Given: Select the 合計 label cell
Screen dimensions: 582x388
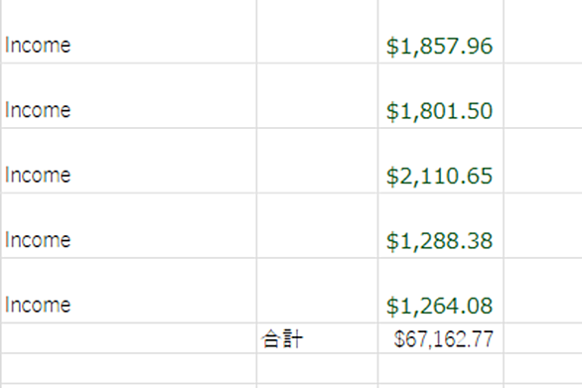Looking at the screenshot, I should (317, 338).
